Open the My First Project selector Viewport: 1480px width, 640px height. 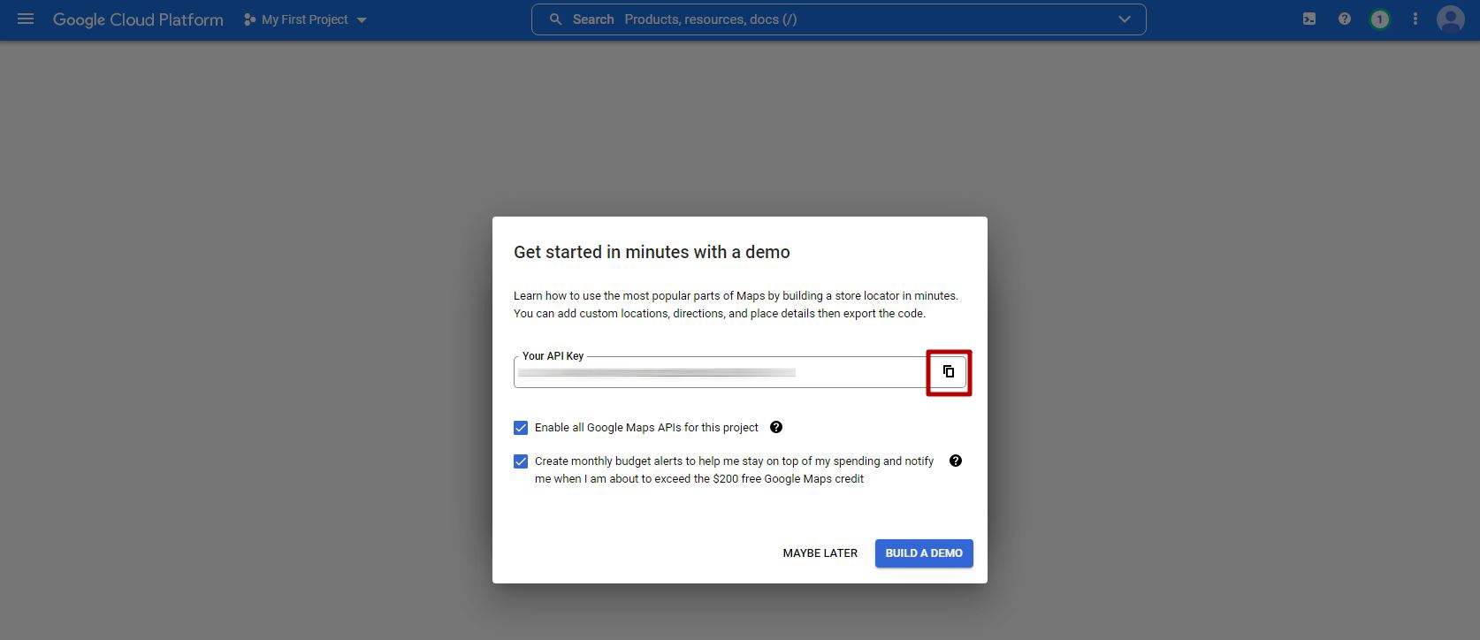click(x=305, y=19)
